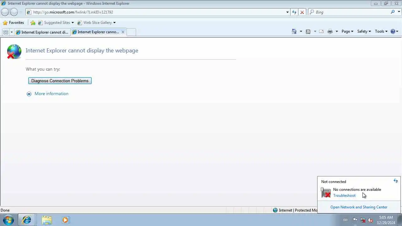This screenshot has width=402, height=226.
Task: Click the network popup refresh icon
Action: 396,181
